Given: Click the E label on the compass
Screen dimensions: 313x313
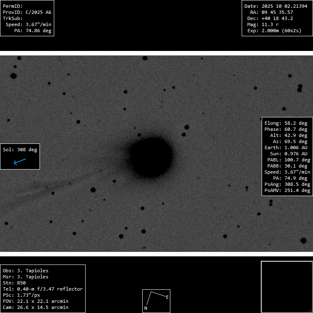Looking at the screenshot, I should pos(167,297).
